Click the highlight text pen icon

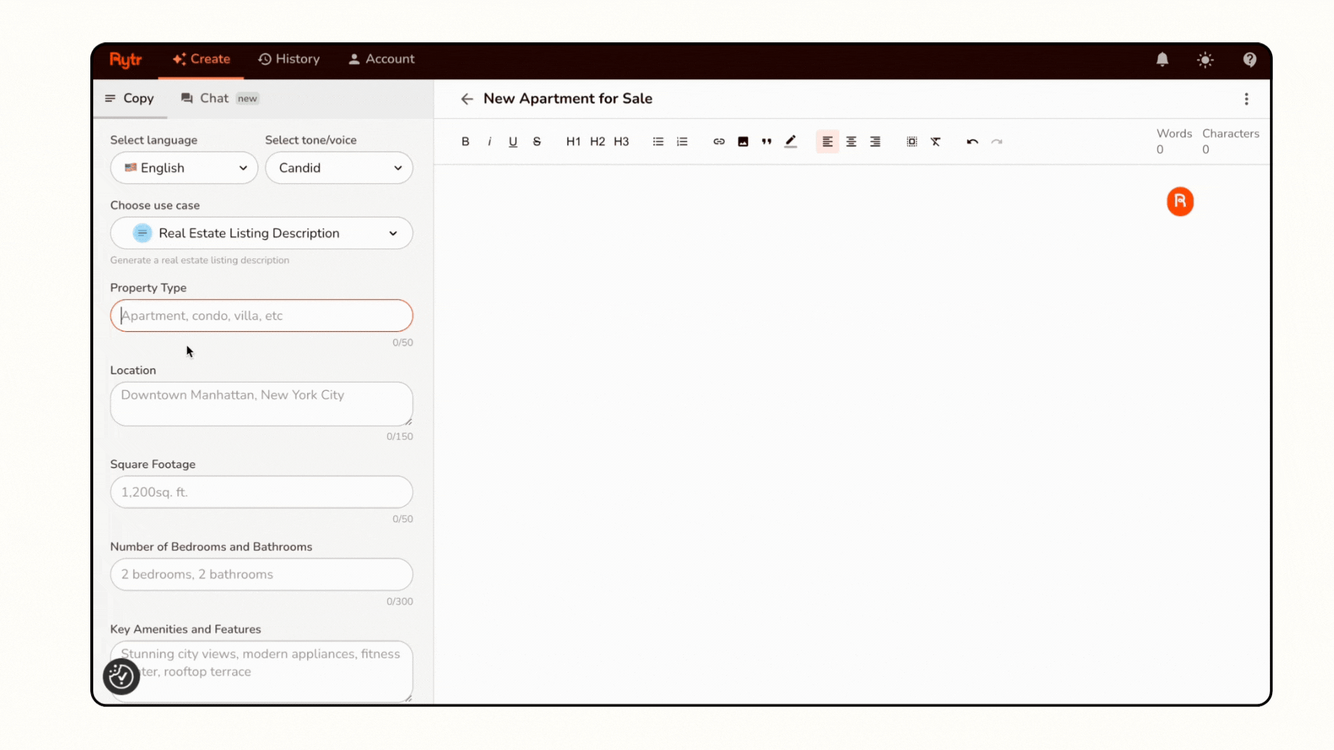[x=791, y=142]
